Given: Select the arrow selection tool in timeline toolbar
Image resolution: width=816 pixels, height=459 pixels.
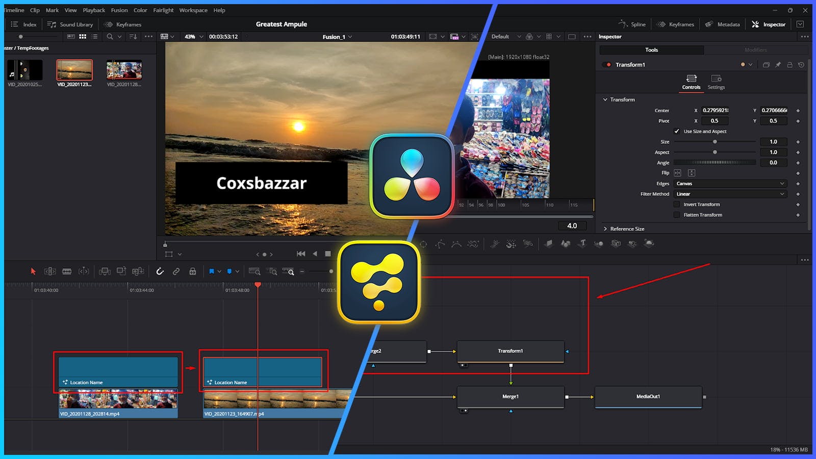Looking at the screenshot, I should click(33, 271).
